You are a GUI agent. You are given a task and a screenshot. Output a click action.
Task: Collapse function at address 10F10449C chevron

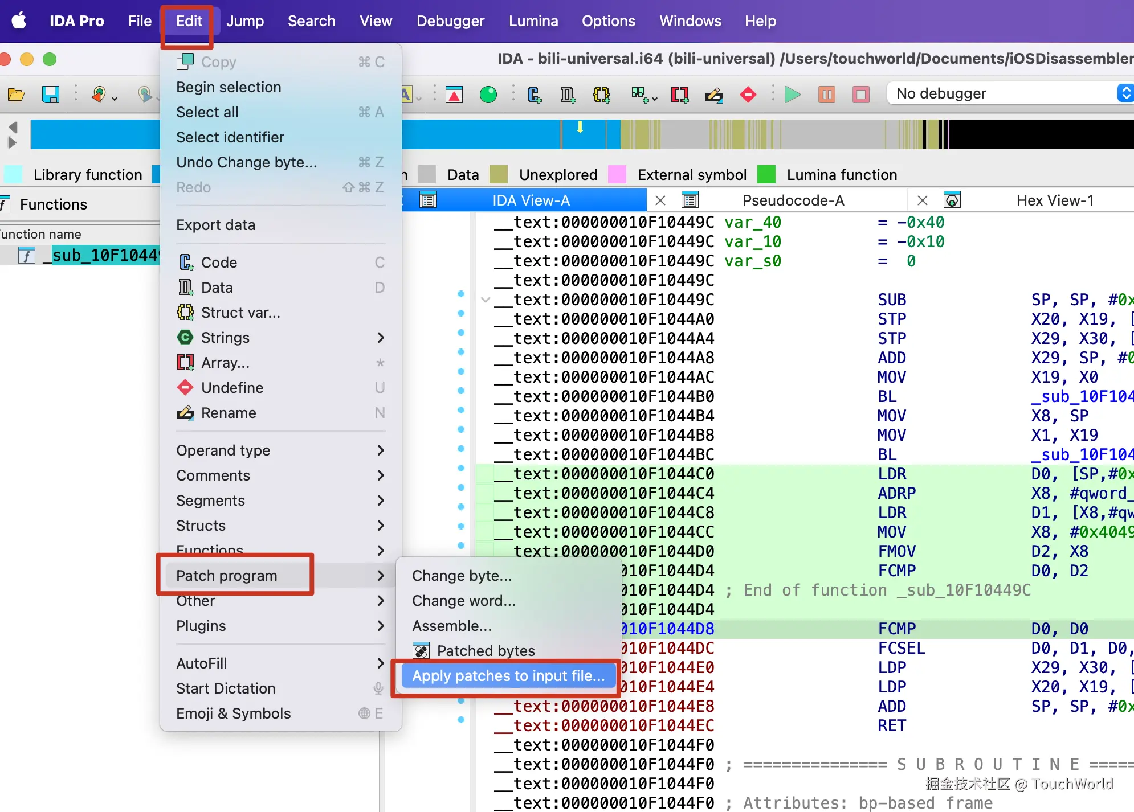[486, 300]
